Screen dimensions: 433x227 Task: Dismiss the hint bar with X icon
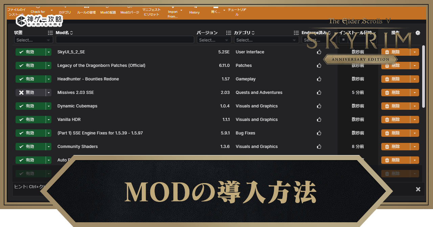(x=418, y=189)
